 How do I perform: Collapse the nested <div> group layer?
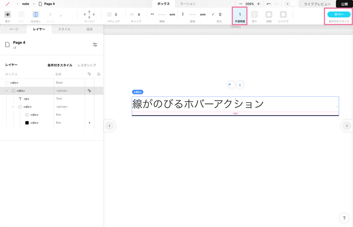tap(13, 107)
